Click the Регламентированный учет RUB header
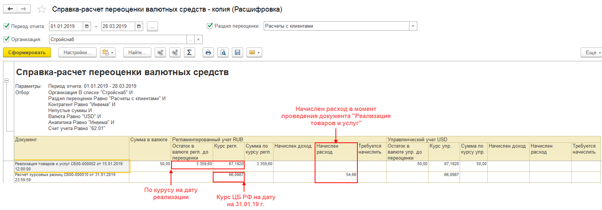This screenshot has height=210, width=602. [x=279, y=139]
